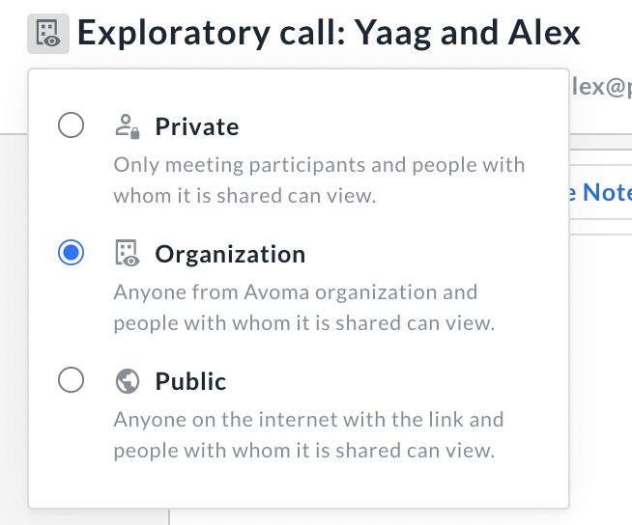Click the Organization option label
This screenshot has width=632, height=525.
[x=230, y=254]
